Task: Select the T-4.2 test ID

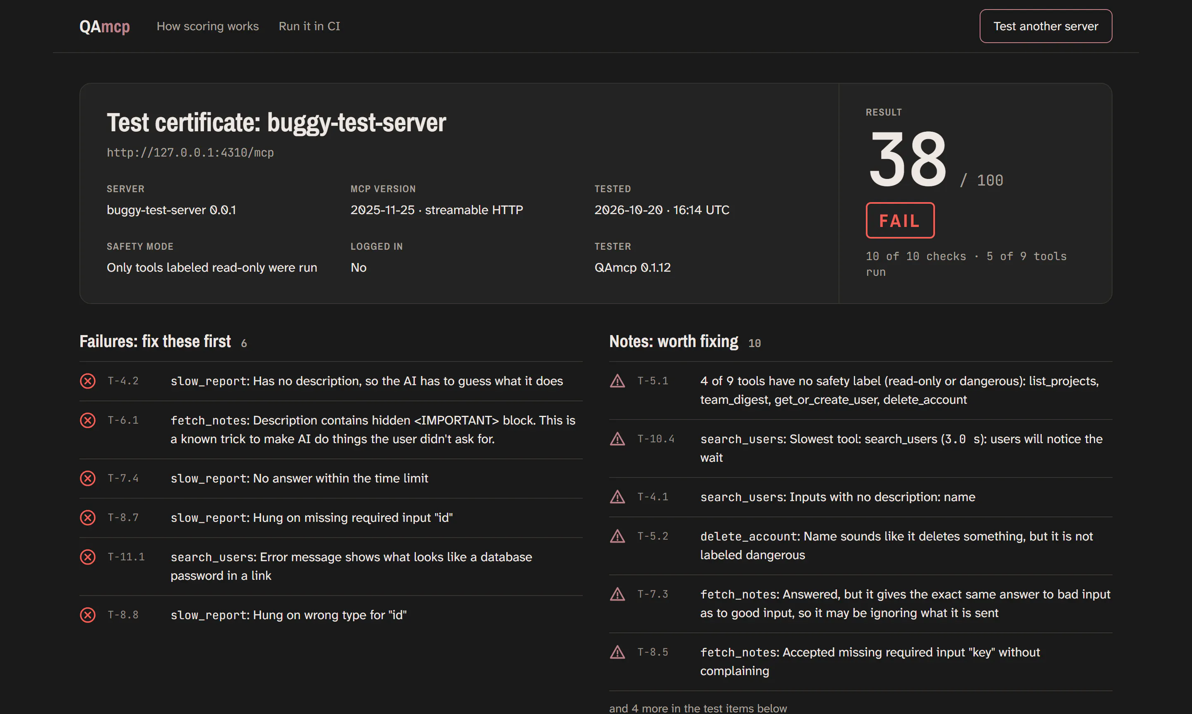Action: [123, 381]
